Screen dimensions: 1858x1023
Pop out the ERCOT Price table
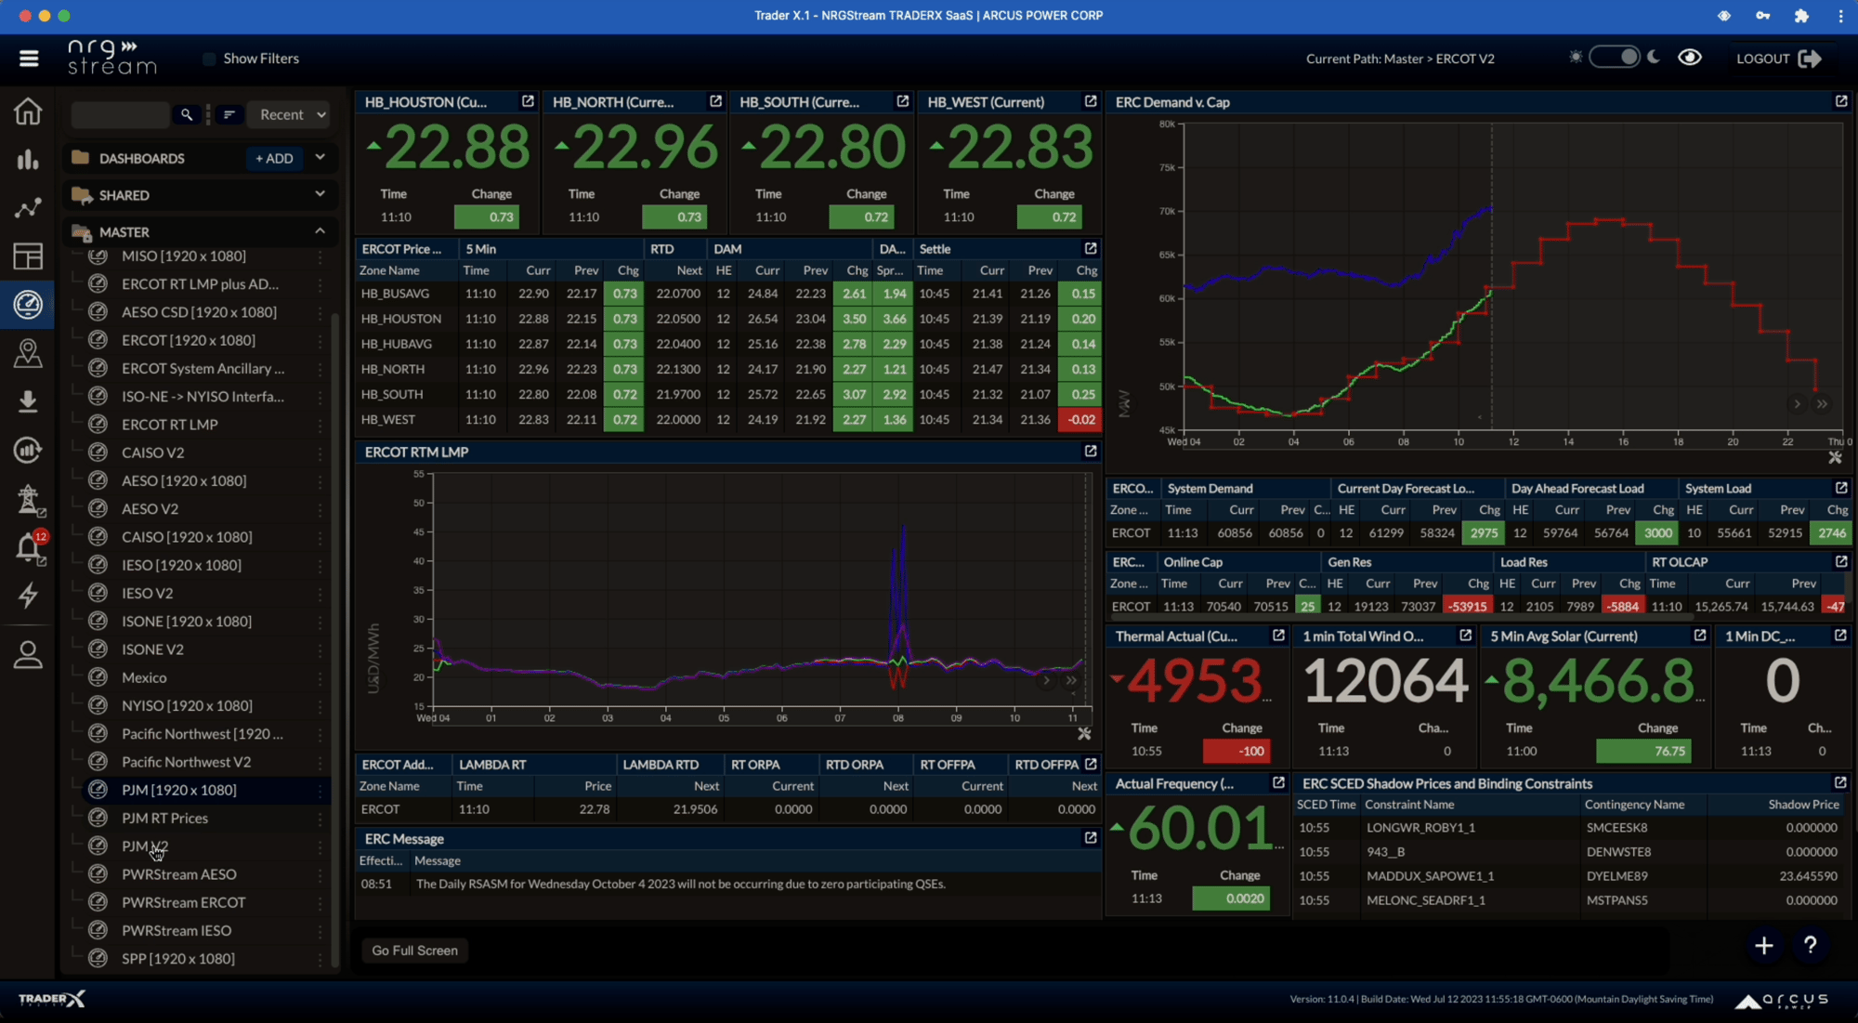[x=1091, y=248]
